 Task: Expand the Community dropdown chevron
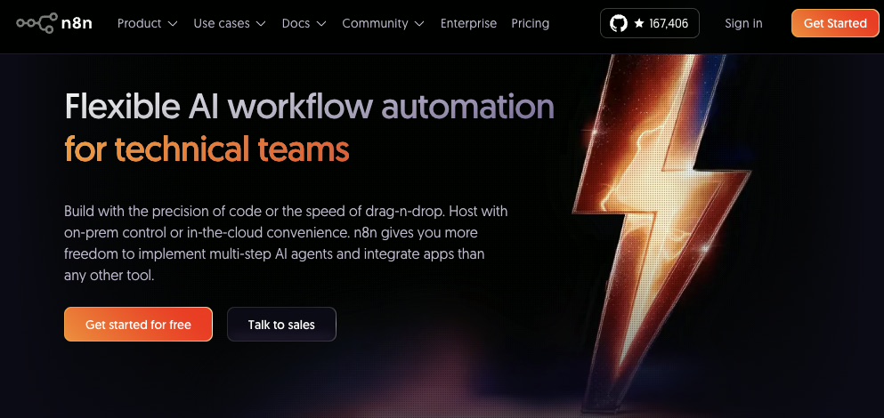(x=419, y=24)
